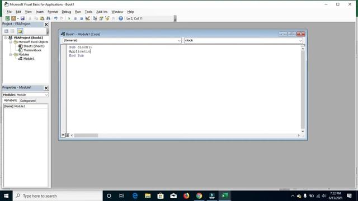Viewport: 358px width, 201px height.
Task: Open the Debug menu
Action: 66,12
